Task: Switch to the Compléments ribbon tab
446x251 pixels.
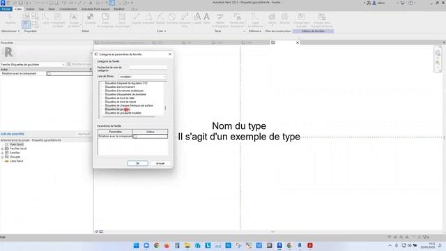Action: click(68, 9)
